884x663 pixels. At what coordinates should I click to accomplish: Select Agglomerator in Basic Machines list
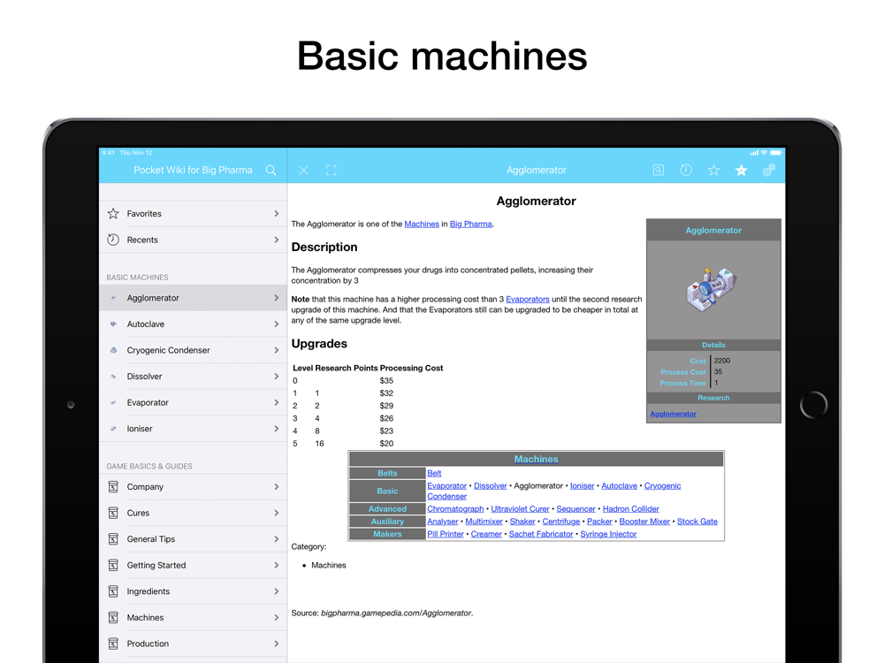pyautogui.click(x=193, y=298)
